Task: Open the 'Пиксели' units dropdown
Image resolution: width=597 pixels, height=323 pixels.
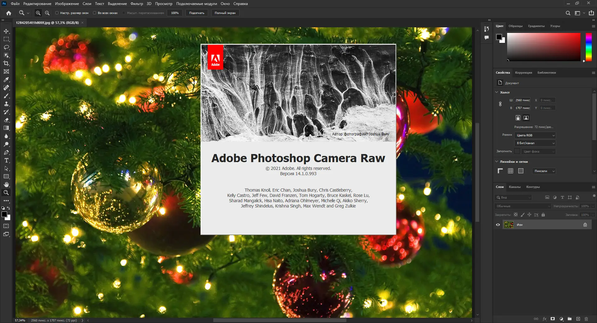Action: pyautogui.click(x=544, y=171)
